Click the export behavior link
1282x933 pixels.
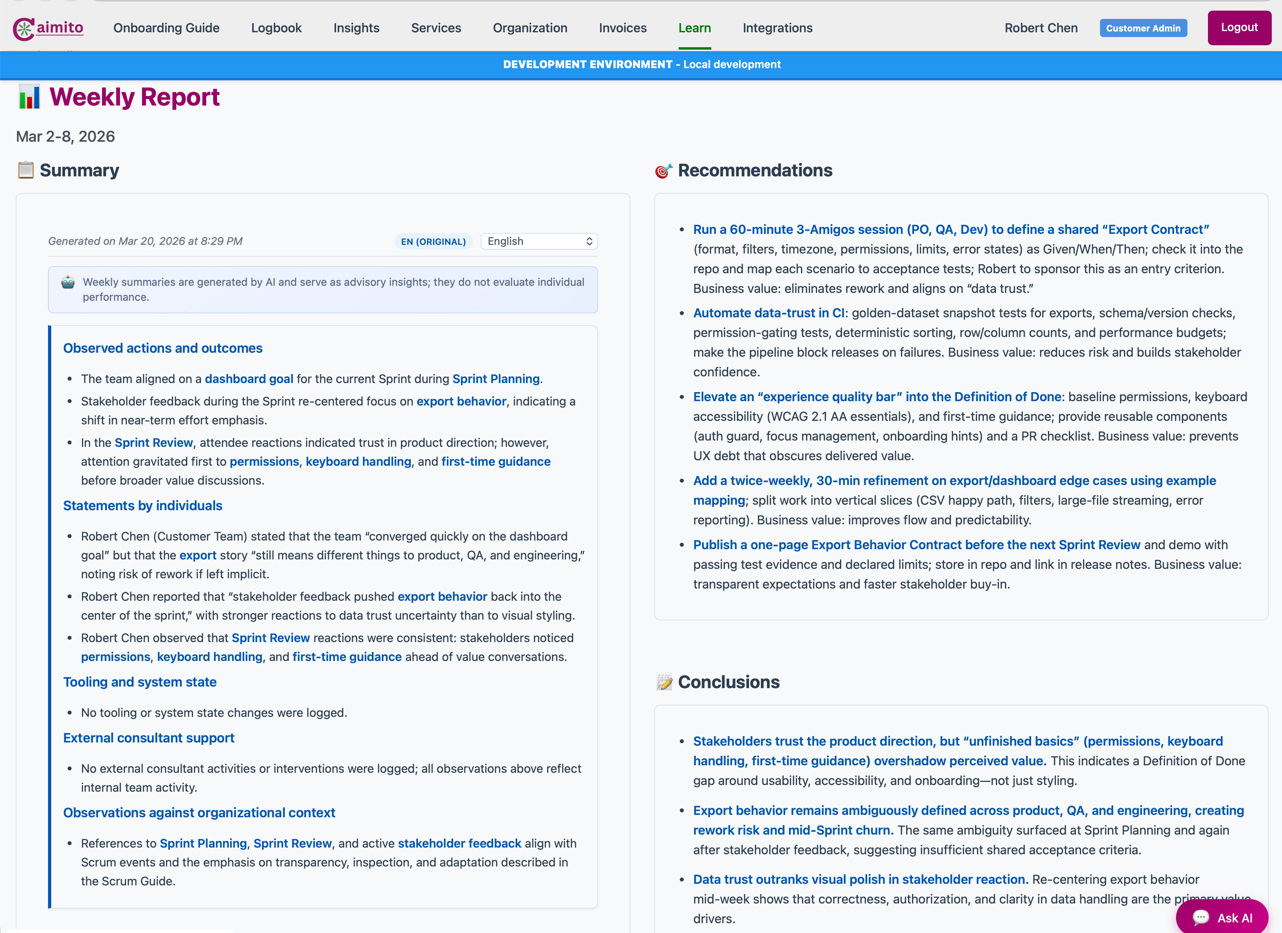click(x=461, y=401)
